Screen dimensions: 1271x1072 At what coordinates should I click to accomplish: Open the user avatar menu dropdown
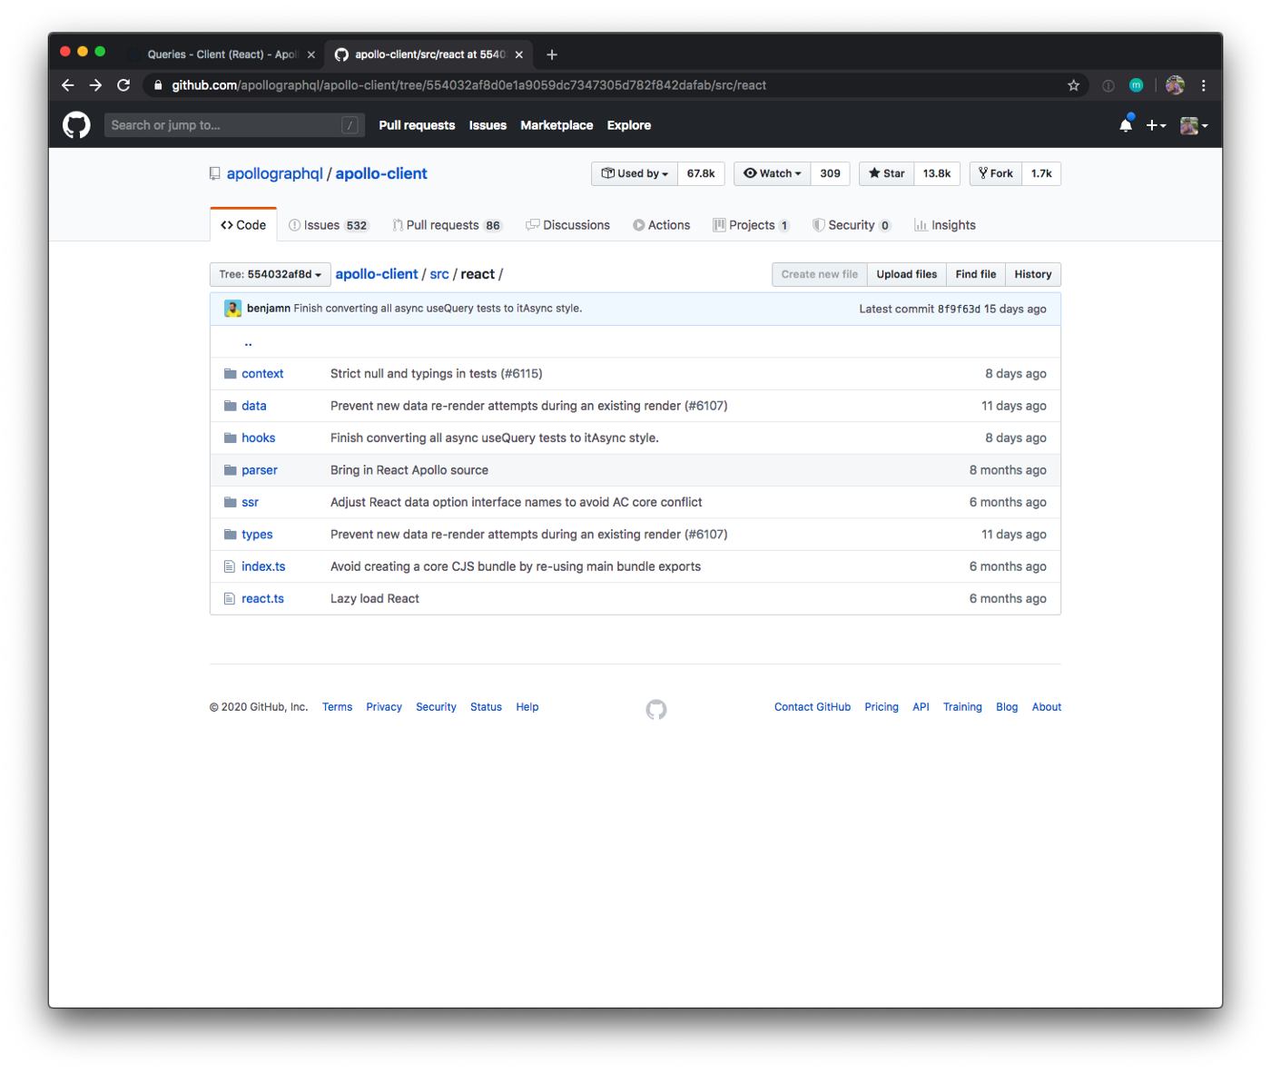[1194, 125]
